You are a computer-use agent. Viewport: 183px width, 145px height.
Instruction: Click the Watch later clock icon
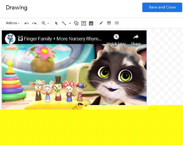point(116,37)
